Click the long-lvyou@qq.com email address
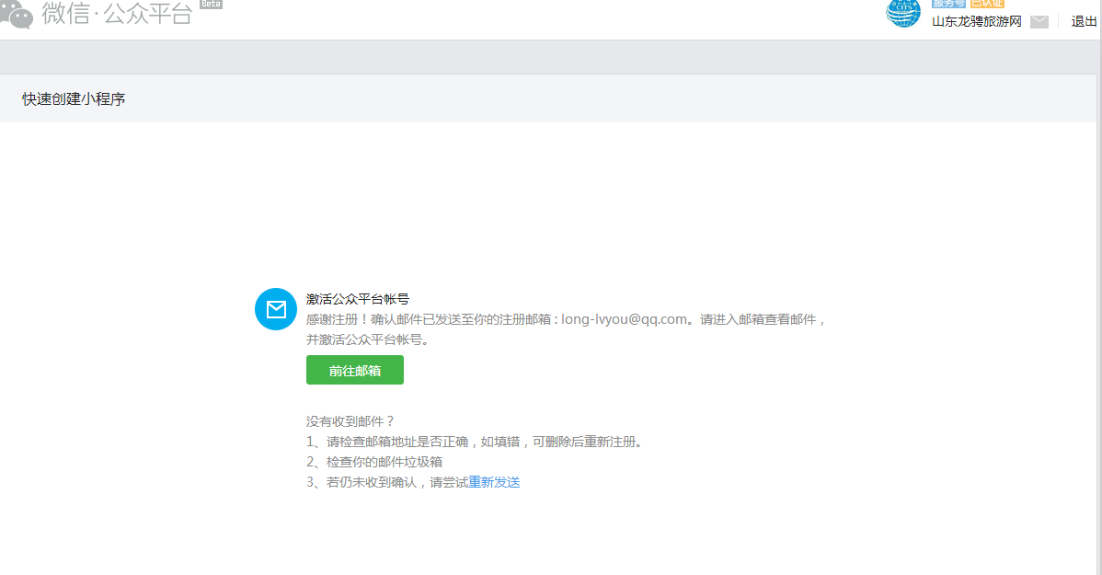Image resolution: width=1102 pixels, height=575 pixels. point(625,319)
